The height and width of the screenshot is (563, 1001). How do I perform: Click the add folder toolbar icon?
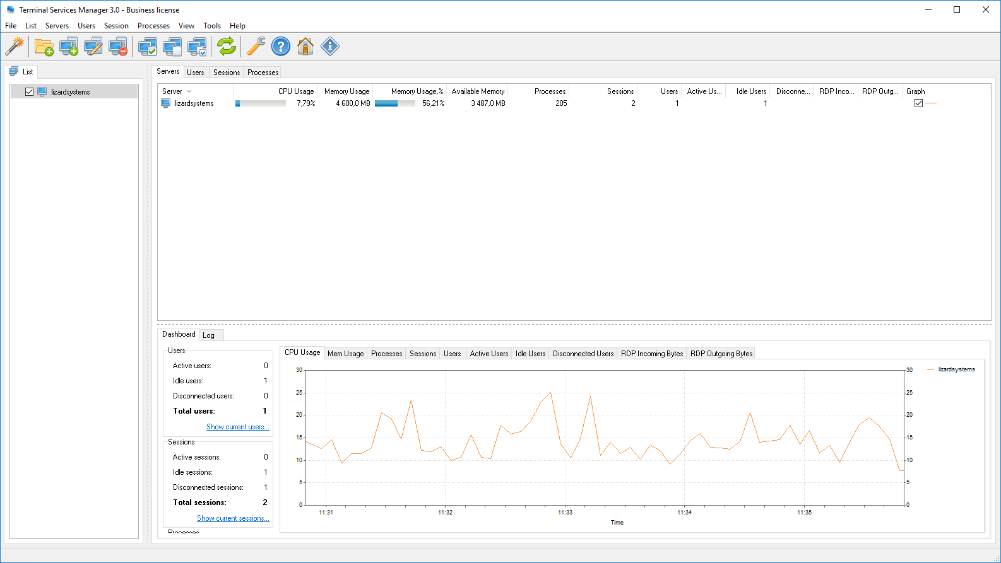point(44,47)
